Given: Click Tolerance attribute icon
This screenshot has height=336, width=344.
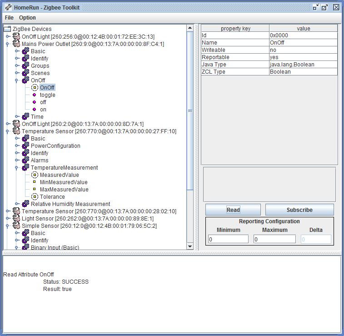Looking at the screenshot, I should click(x=35, y=196).
